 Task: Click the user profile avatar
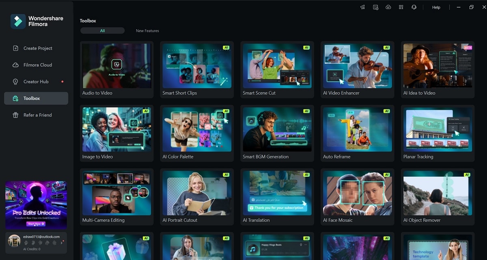[14, 240]
